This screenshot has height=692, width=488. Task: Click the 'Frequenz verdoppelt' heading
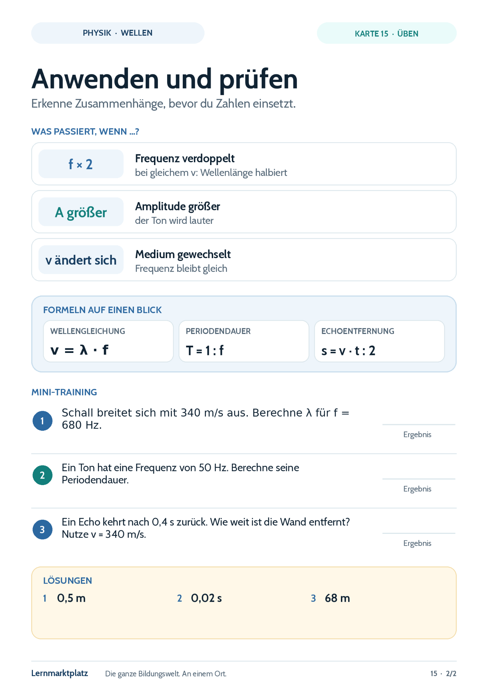[185, 158]
